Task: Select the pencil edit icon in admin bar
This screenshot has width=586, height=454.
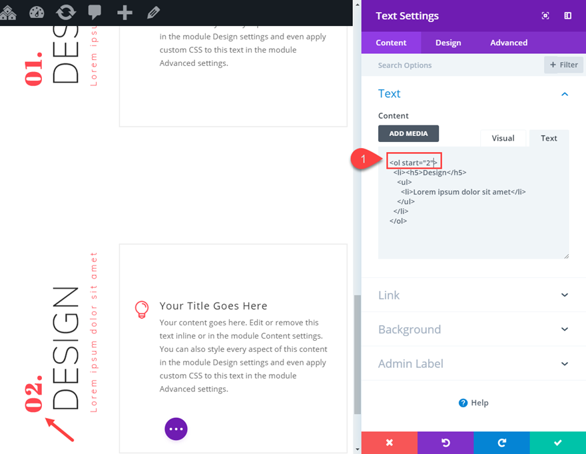Action: (151, 12)
